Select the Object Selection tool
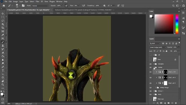The image size is (186, 105). click(x=3, y=24)
